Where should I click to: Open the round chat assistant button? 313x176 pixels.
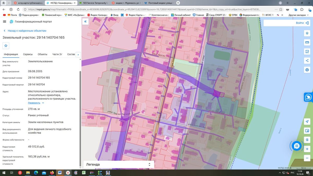[297, 146]
